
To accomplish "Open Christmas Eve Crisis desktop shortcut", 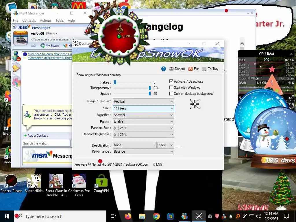I will 79,185.
